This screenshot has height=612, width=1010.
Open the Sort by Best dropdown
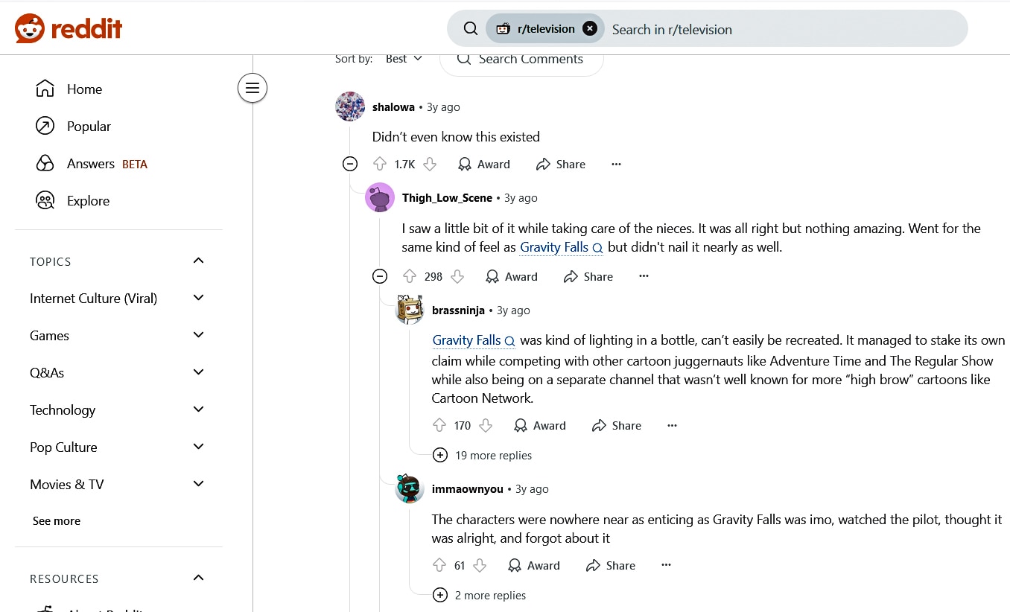404,59
